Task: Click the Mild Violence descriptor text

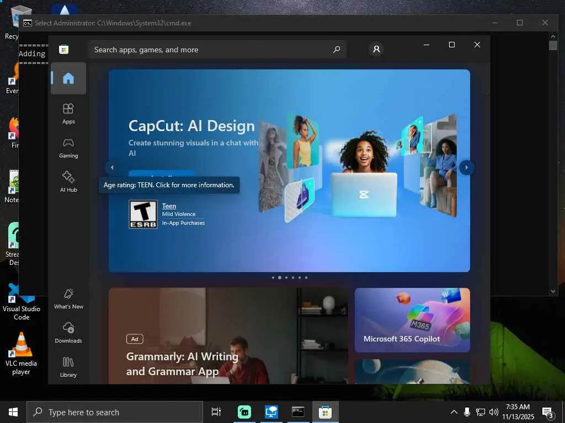Action: click(x=179, y=214)
